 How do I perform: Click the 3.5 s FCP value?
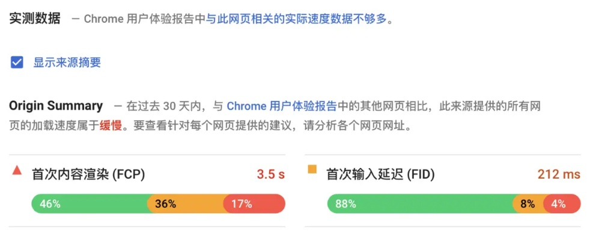[x=270, y=175]
